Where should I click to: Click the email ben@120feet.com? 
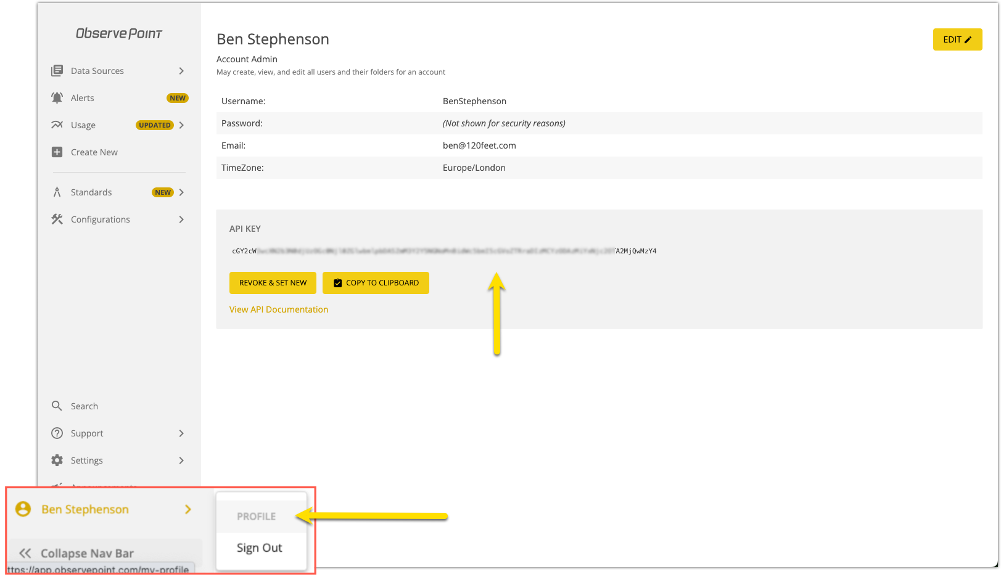pyautogui.click(x=479, y=145)
